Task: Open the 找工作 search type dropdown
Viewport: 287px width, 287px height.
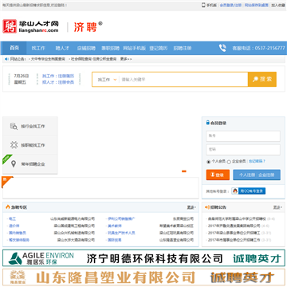Action: point(107,80)
